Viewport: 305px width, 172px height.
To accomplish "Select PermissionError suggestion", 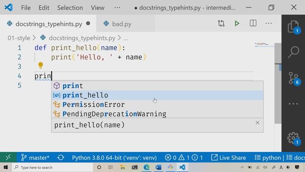I will point(157,105).
